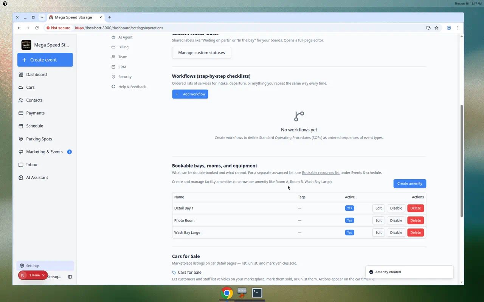Click the Mega Speed Storage logo
484x302 pixels.
click(x=26, y=45)
